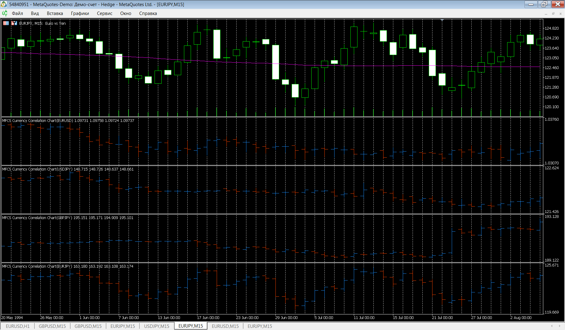The width and height of the screenshot is (565, 330).
Task: Click the '5 Jul 00:00' time label
Action: point(324,317)
